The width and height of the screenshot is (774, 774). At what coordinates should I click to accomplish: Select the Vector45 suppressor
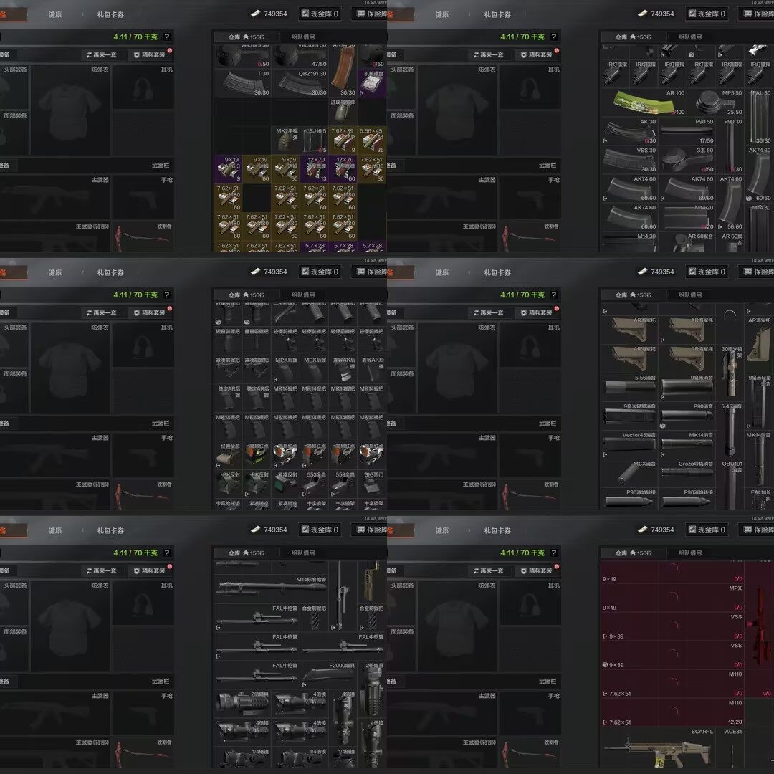629,444
